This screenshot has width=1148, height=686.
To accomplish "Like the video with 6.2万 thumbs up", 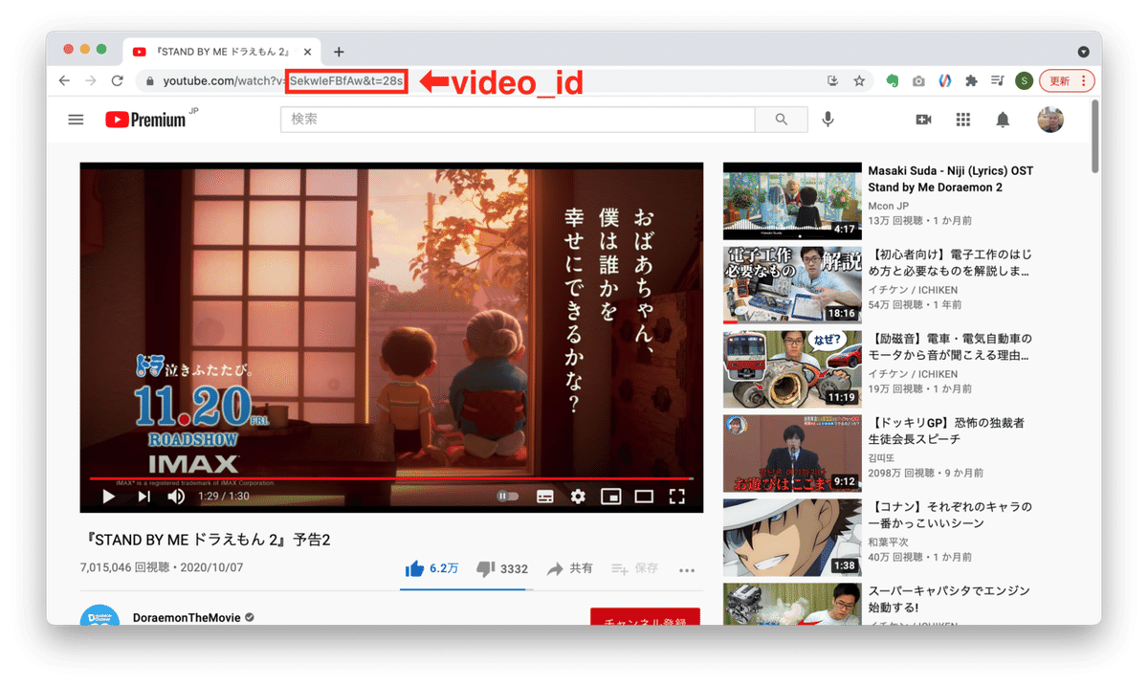I will click(431, 568).
